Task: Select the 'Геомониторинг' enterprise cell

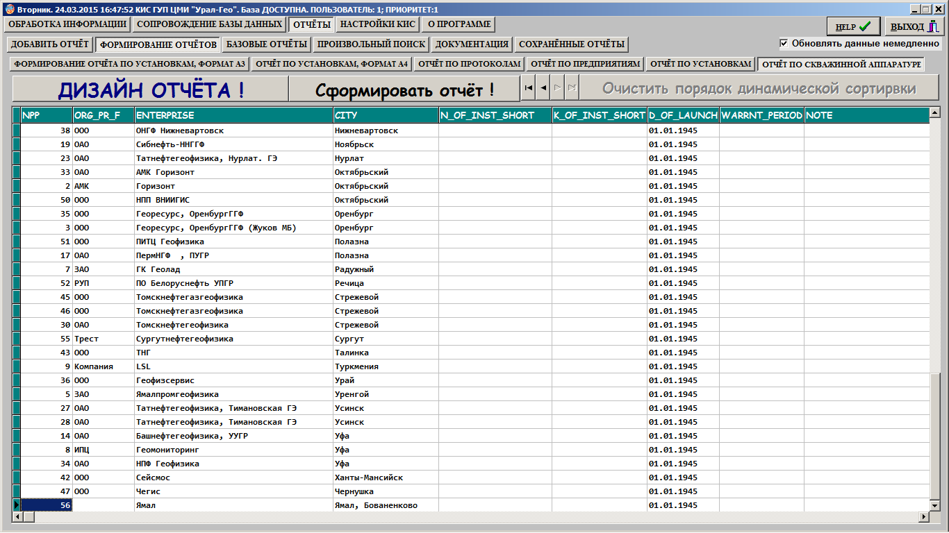Action: (x=234, y=450)
